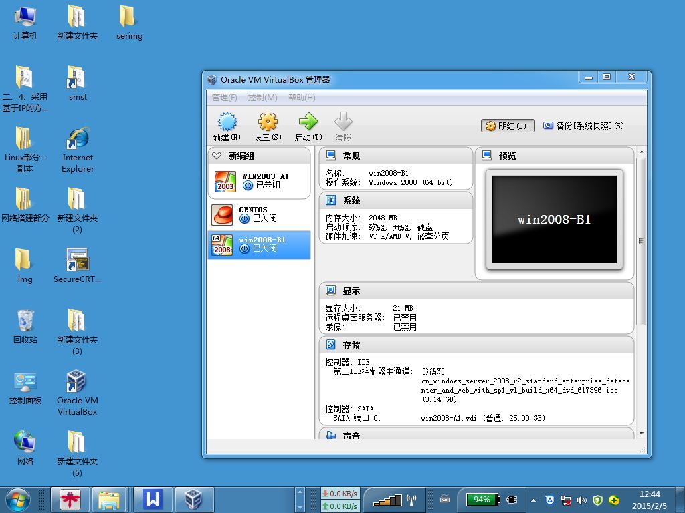The height and width of the screenshot is (513, 685).
Task: Click the red dragonfly taskbar app
Action: 70,498
